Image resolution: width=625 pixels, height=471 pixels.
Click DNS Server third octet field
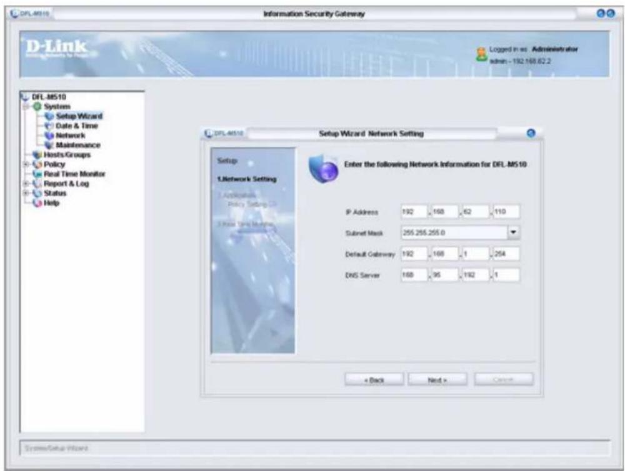click(476, 275)
